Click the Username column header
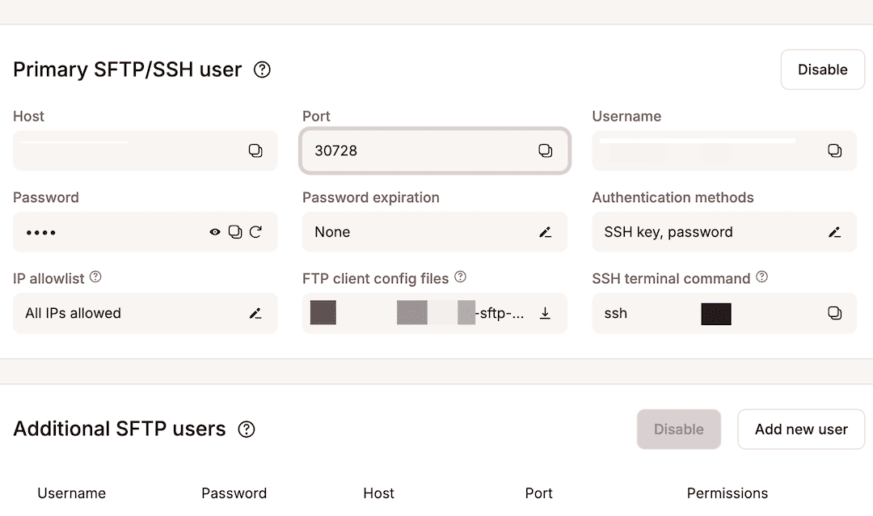Screen dimensions: 873x516 71,493
